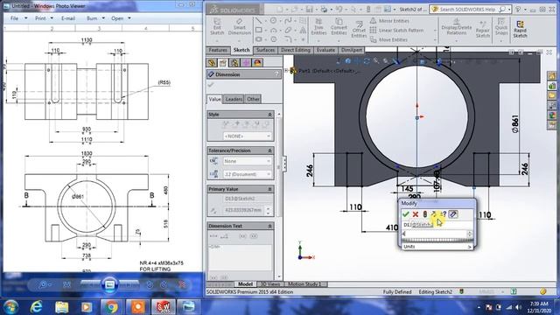Click the green check in Modify dialog
The width and height of the screenshot is (560, 315).
coord(406,214)
